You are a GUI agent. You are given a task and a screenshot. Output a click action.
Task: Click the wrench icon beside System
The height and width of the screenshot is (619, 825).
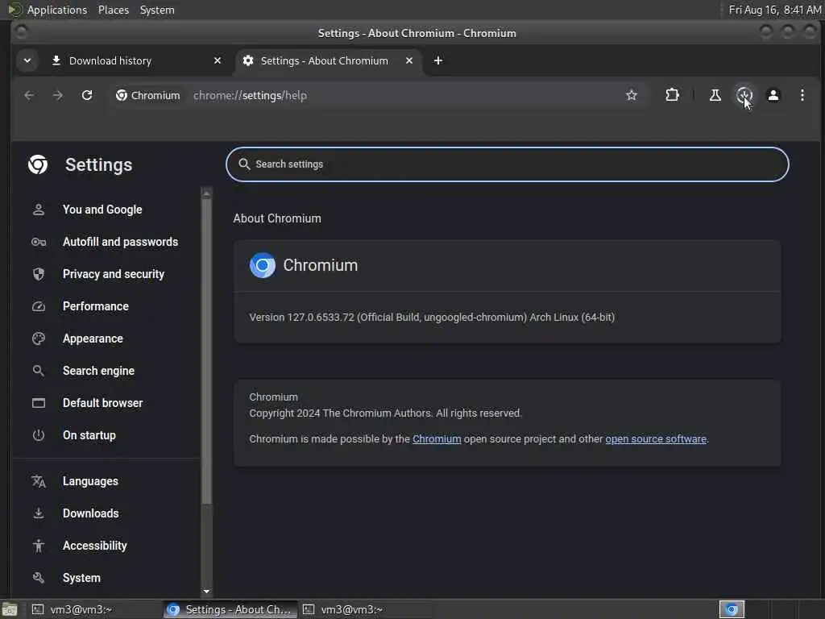[x=39, y=577]
